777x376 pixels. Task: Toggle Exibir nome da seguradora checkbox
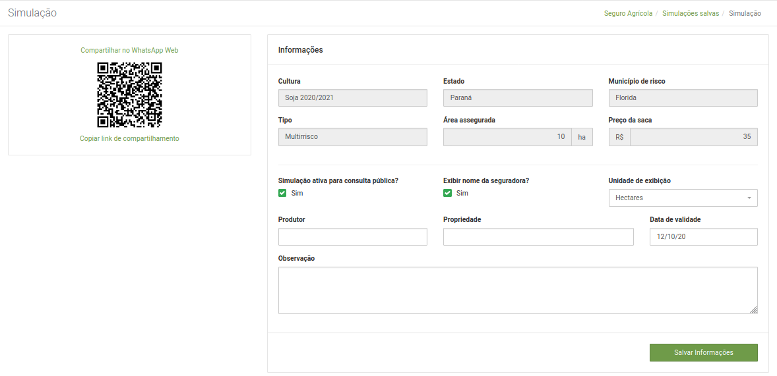click(x=447, y=193)
